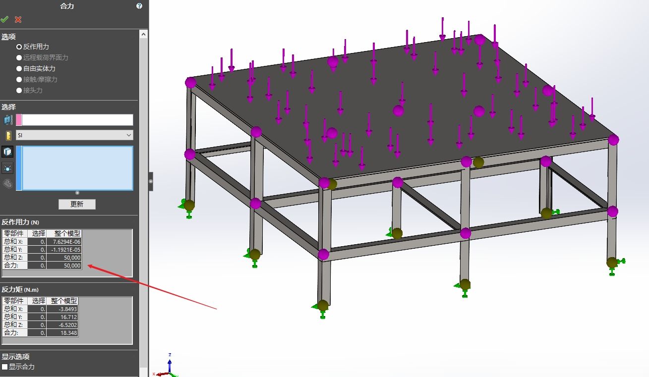Image resolution: width=649 pixels, height=377 pixels.
Task: Click 零部件 header in reaction force table
Action: tap(14, 233)
